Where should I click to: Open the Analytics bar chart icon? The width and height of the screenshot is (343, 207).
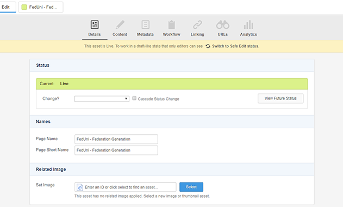tap(248, 24)
